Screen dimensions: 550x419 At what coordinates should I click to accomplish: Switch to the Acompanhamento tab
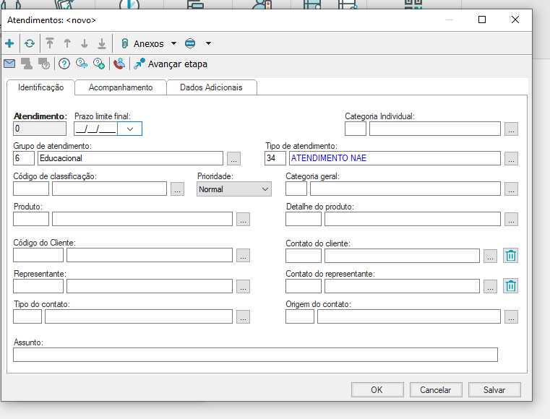121,87
